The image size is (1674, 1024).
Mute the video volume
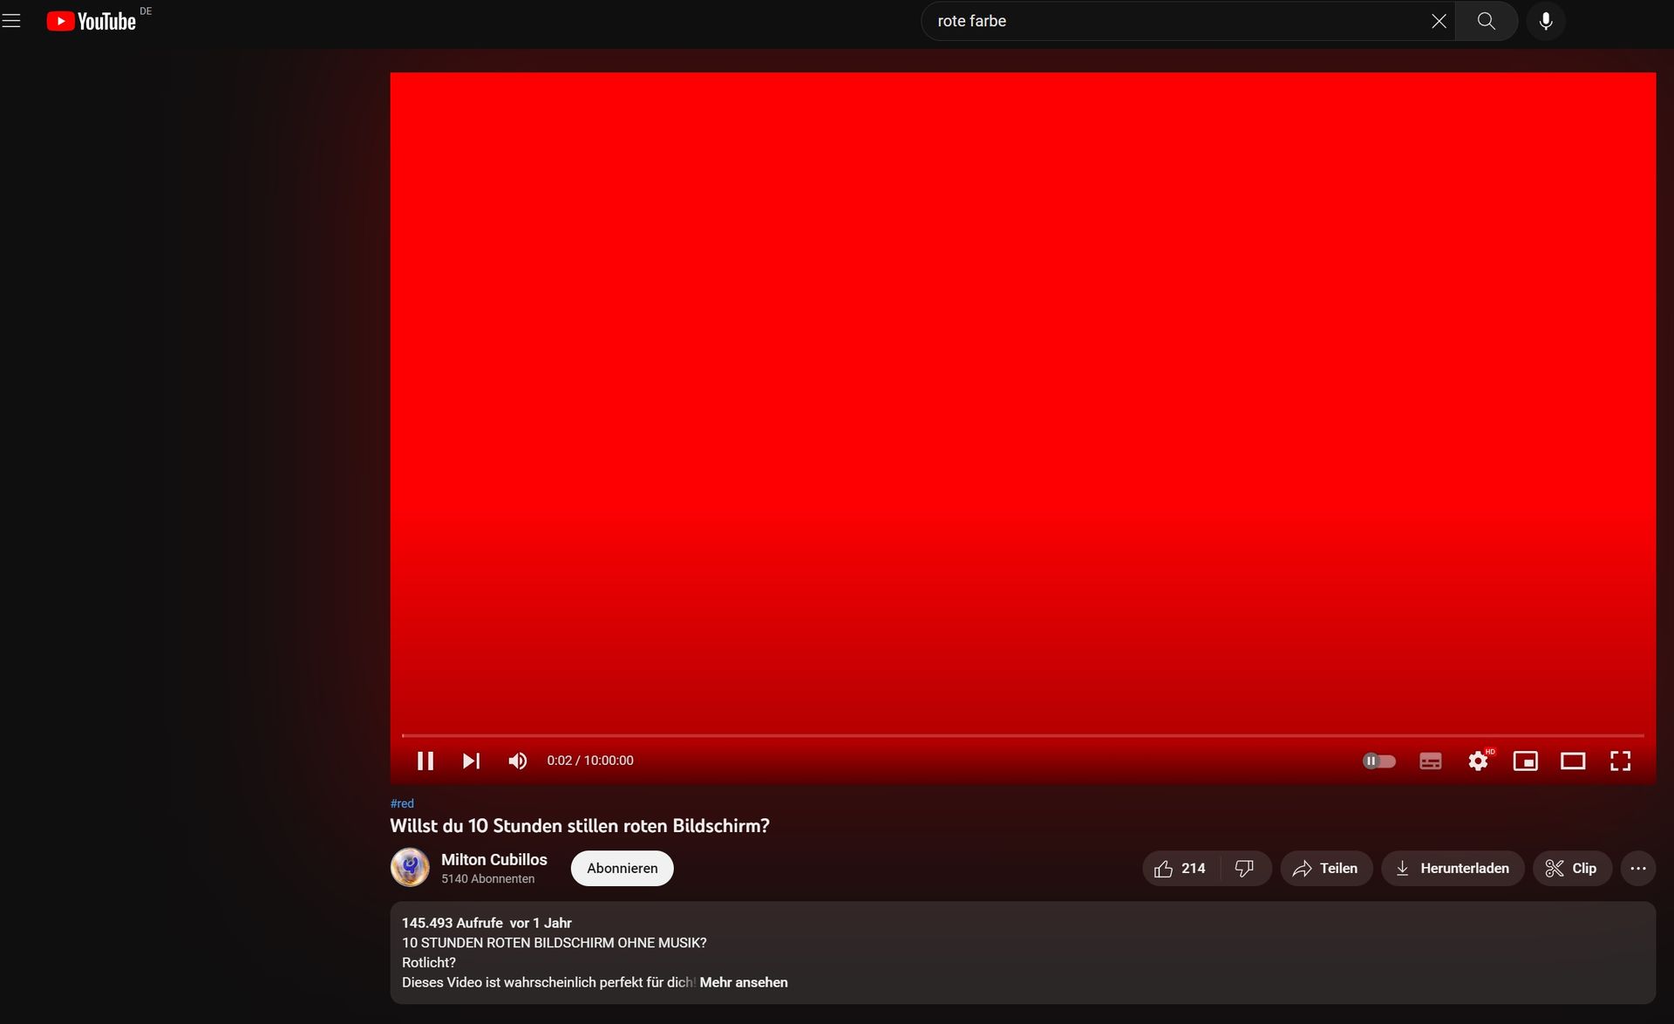[x=517, y=761]
